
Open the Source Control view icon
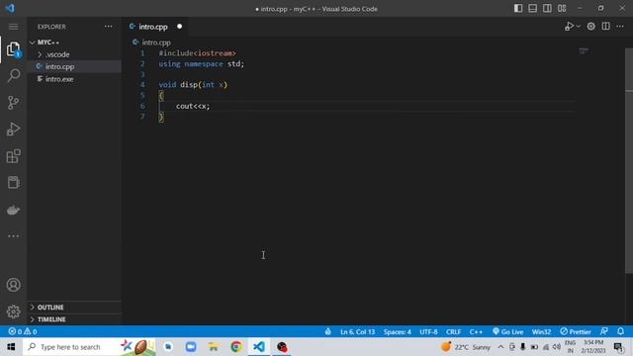pyautogui.click(x=13, y=103)
